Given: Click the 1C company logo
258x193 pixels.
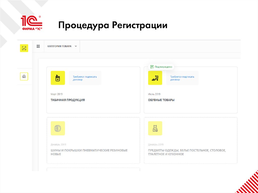Looking at the screenshot, I should point(31,23).
